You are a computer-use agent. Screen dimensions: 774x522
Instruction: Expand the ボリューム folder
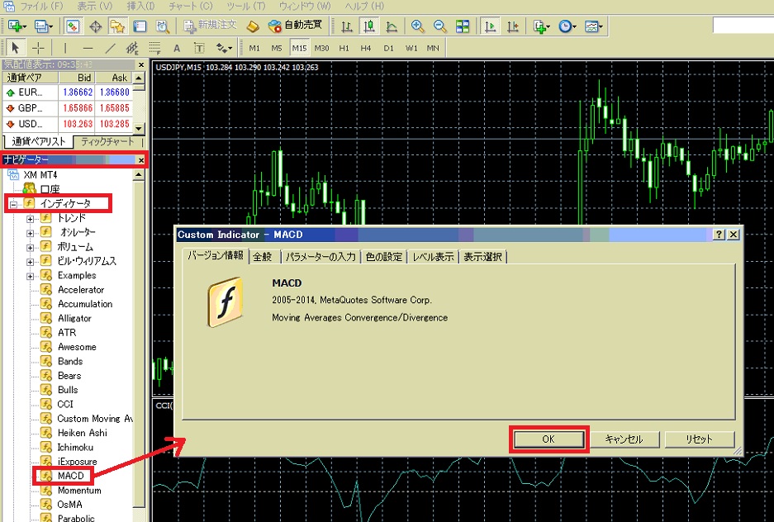[30, 248]
